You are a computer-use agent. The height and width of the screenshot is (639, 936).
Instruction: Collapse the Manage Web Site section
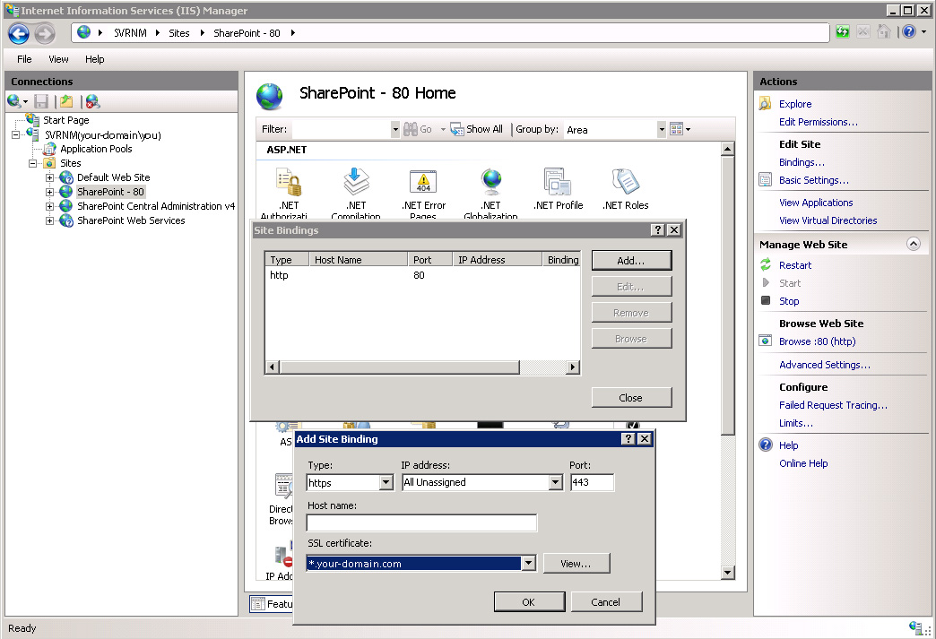pyautogui.click(x=914, y=244)
